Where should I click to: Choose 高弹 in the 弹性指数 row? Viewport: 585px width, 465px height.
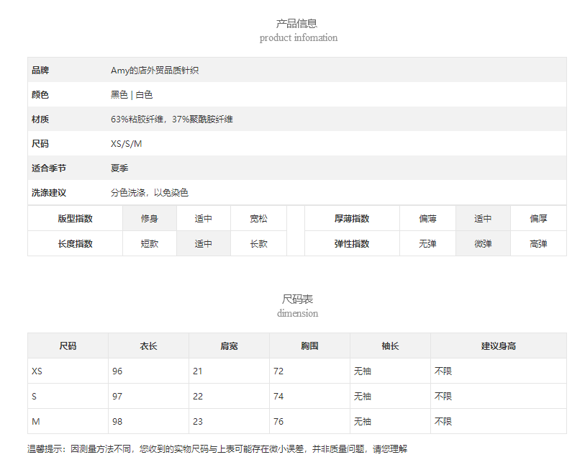click(538, 244)
